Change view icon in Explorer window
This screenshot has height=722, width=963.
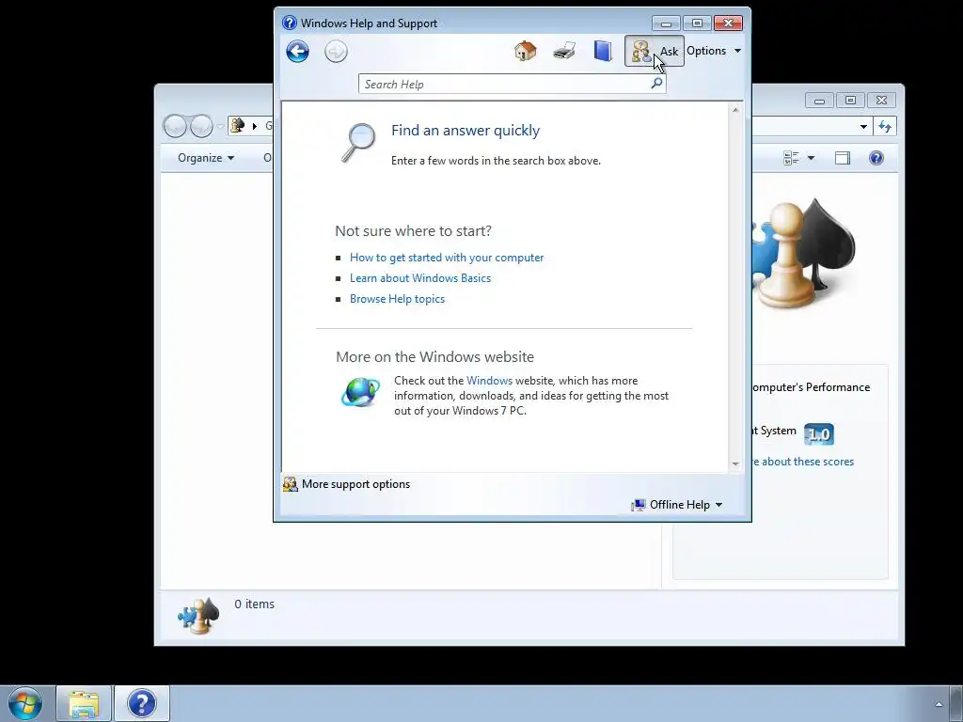[791, 158]
